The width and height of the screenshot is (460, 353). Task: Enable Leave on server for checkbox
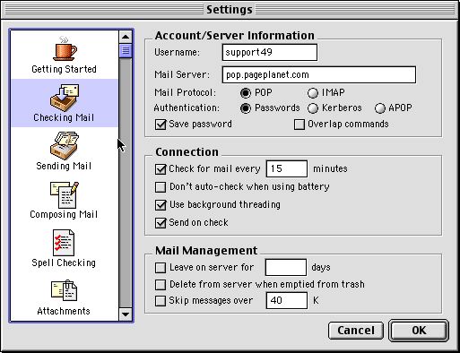pos(161,268)
